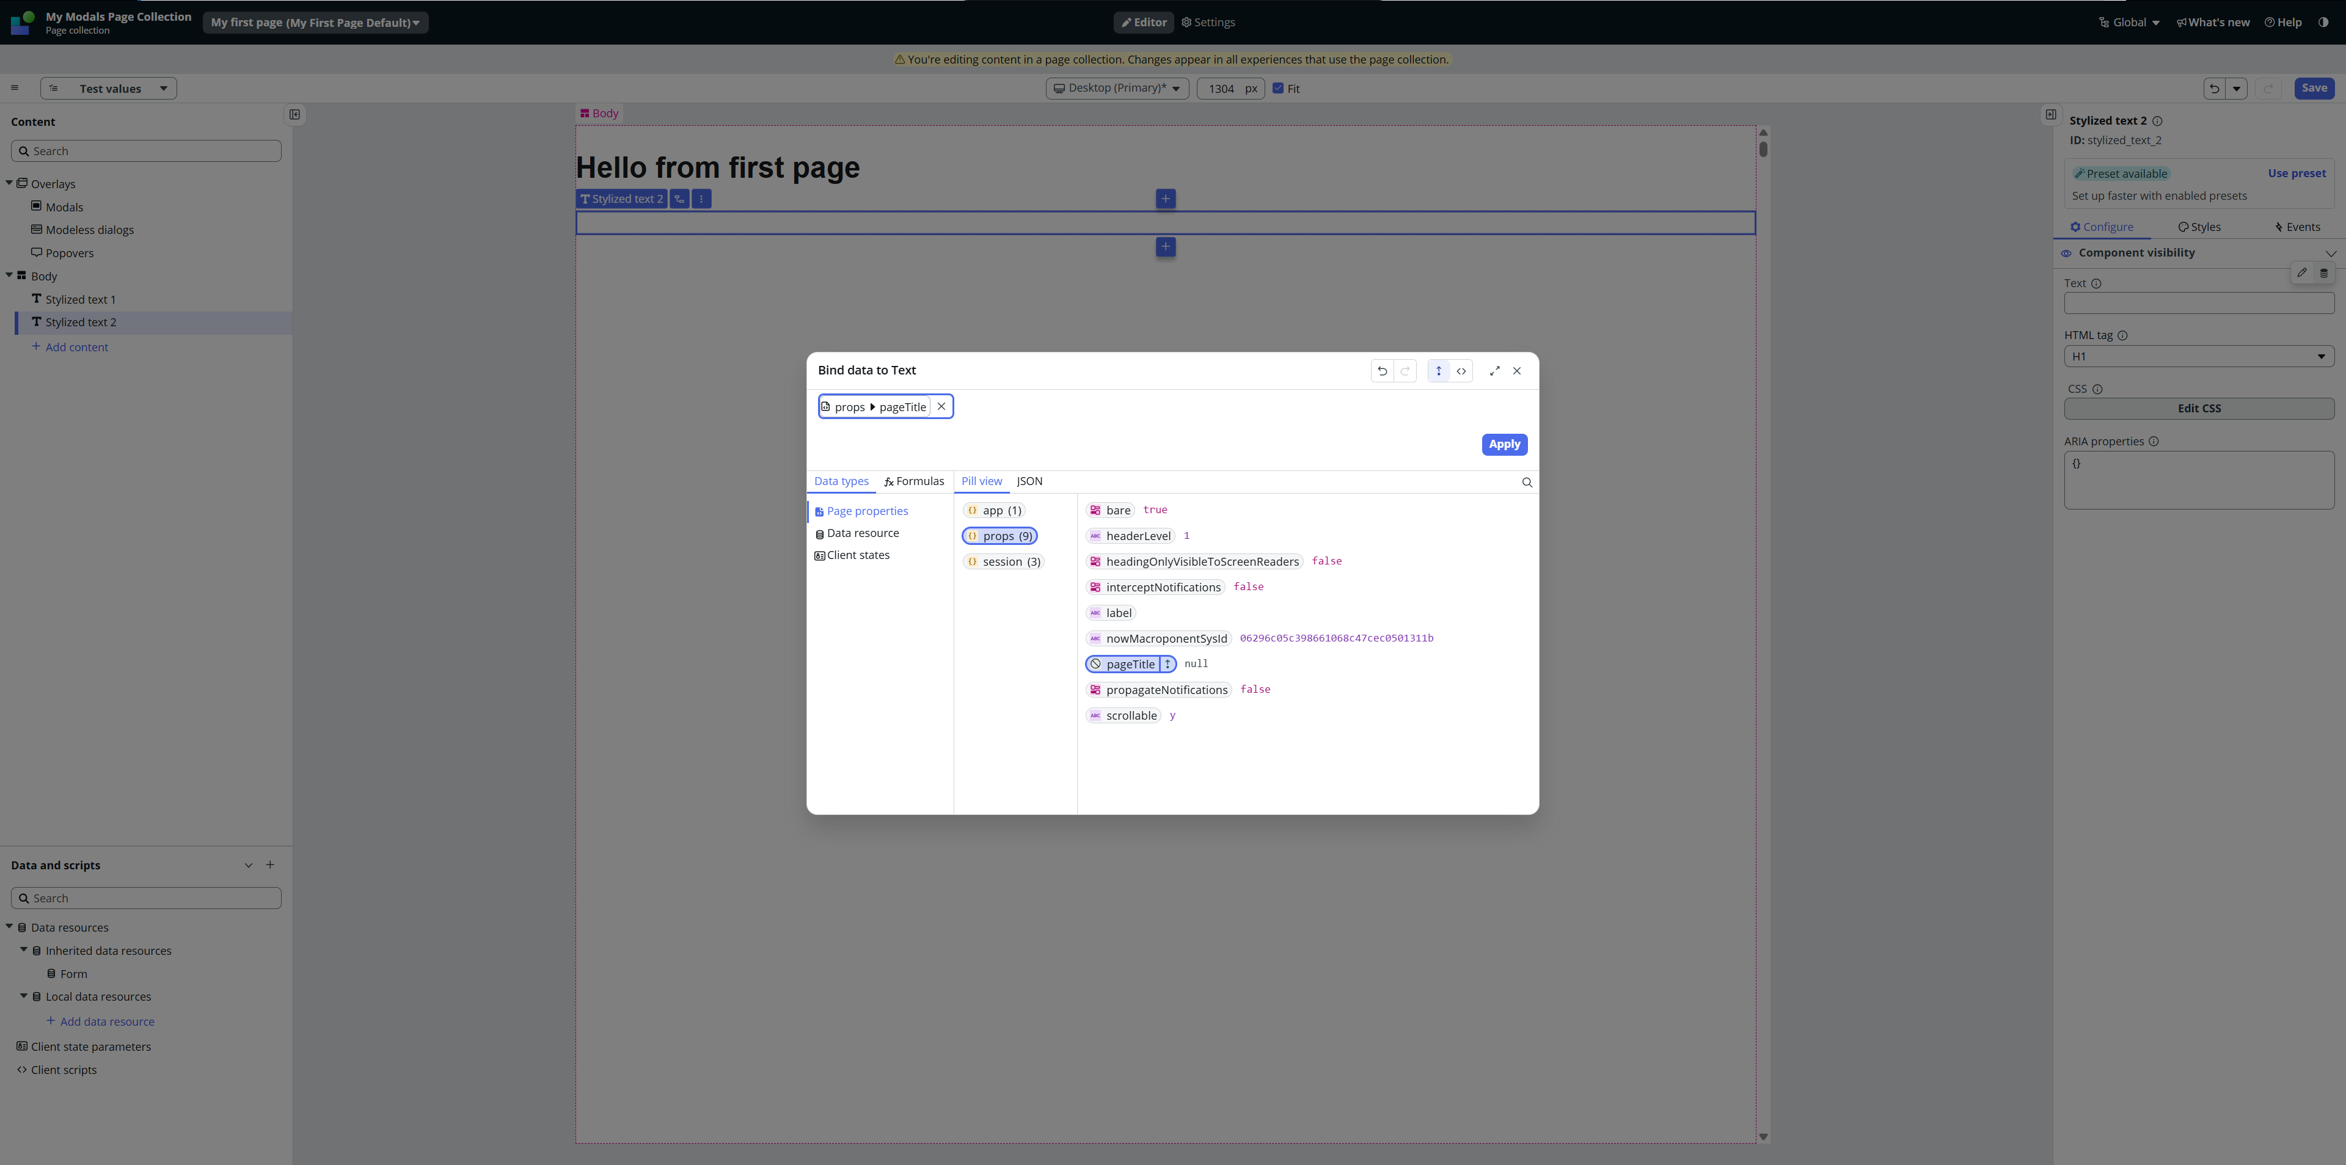This screenshot has height=1165, width=2346.
Task: Switch binding dialog to code mode
Action: (x=1462, y=371)
